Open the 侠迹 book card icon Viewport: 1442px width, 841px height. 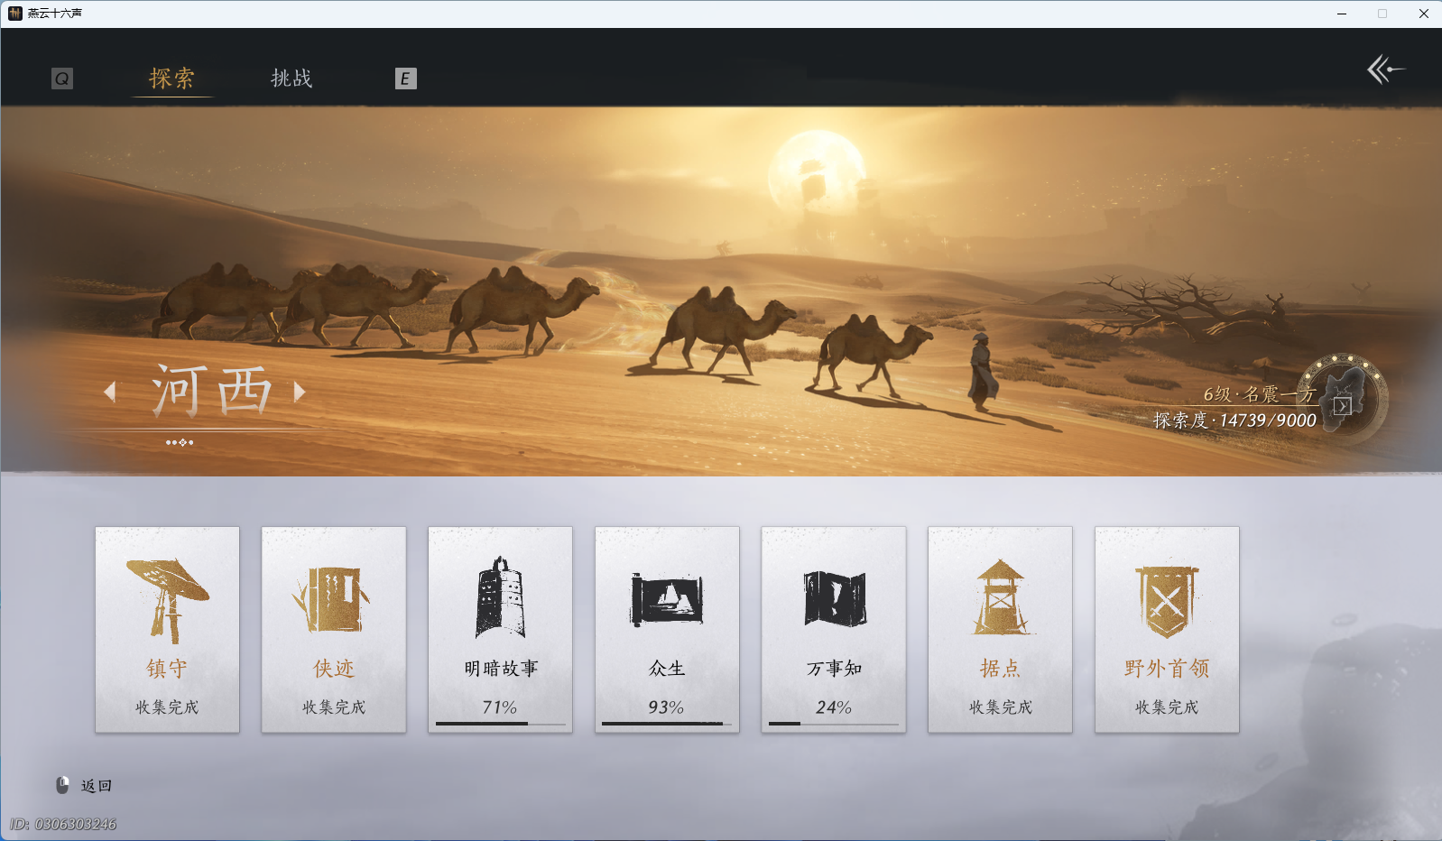(333, 599)
